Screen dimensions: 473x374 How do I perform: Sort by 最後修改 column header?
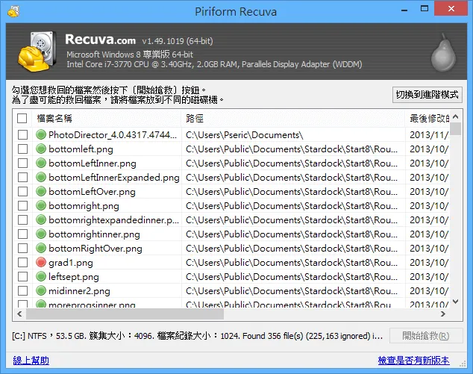(427, 119)
